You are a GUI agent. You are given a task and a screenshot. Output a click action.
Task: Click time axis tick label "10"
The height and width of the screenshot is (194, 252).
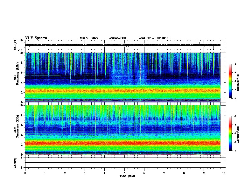224,173
